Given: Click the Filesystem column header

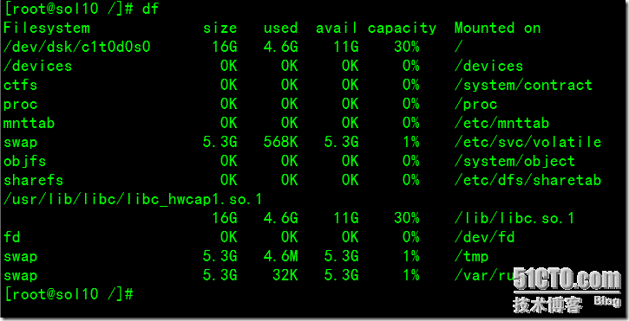Looking at the screenshot, I should pyautogui.click(x=47, y=28).
